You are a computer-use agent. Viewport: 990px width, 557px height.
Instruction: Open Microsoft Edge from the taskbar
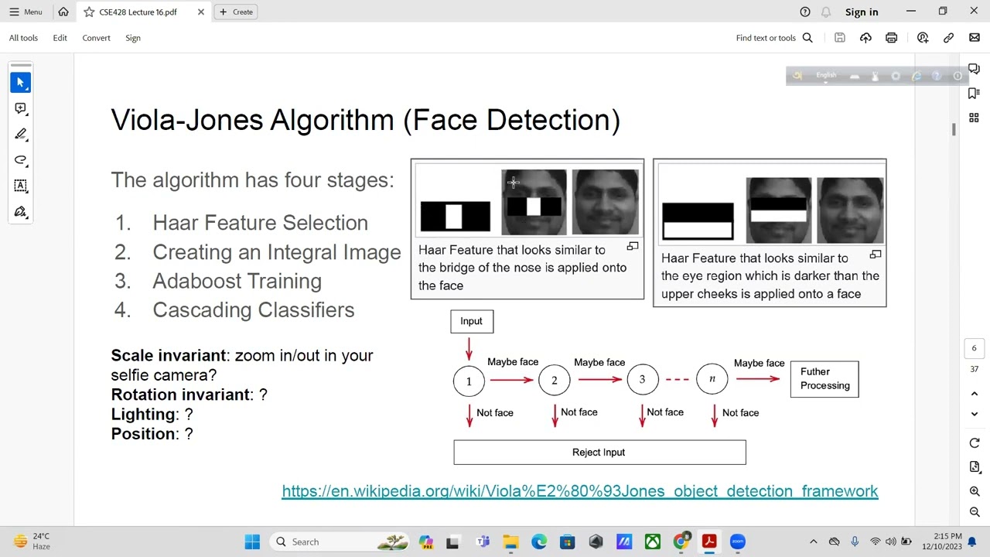coord(539,542)
